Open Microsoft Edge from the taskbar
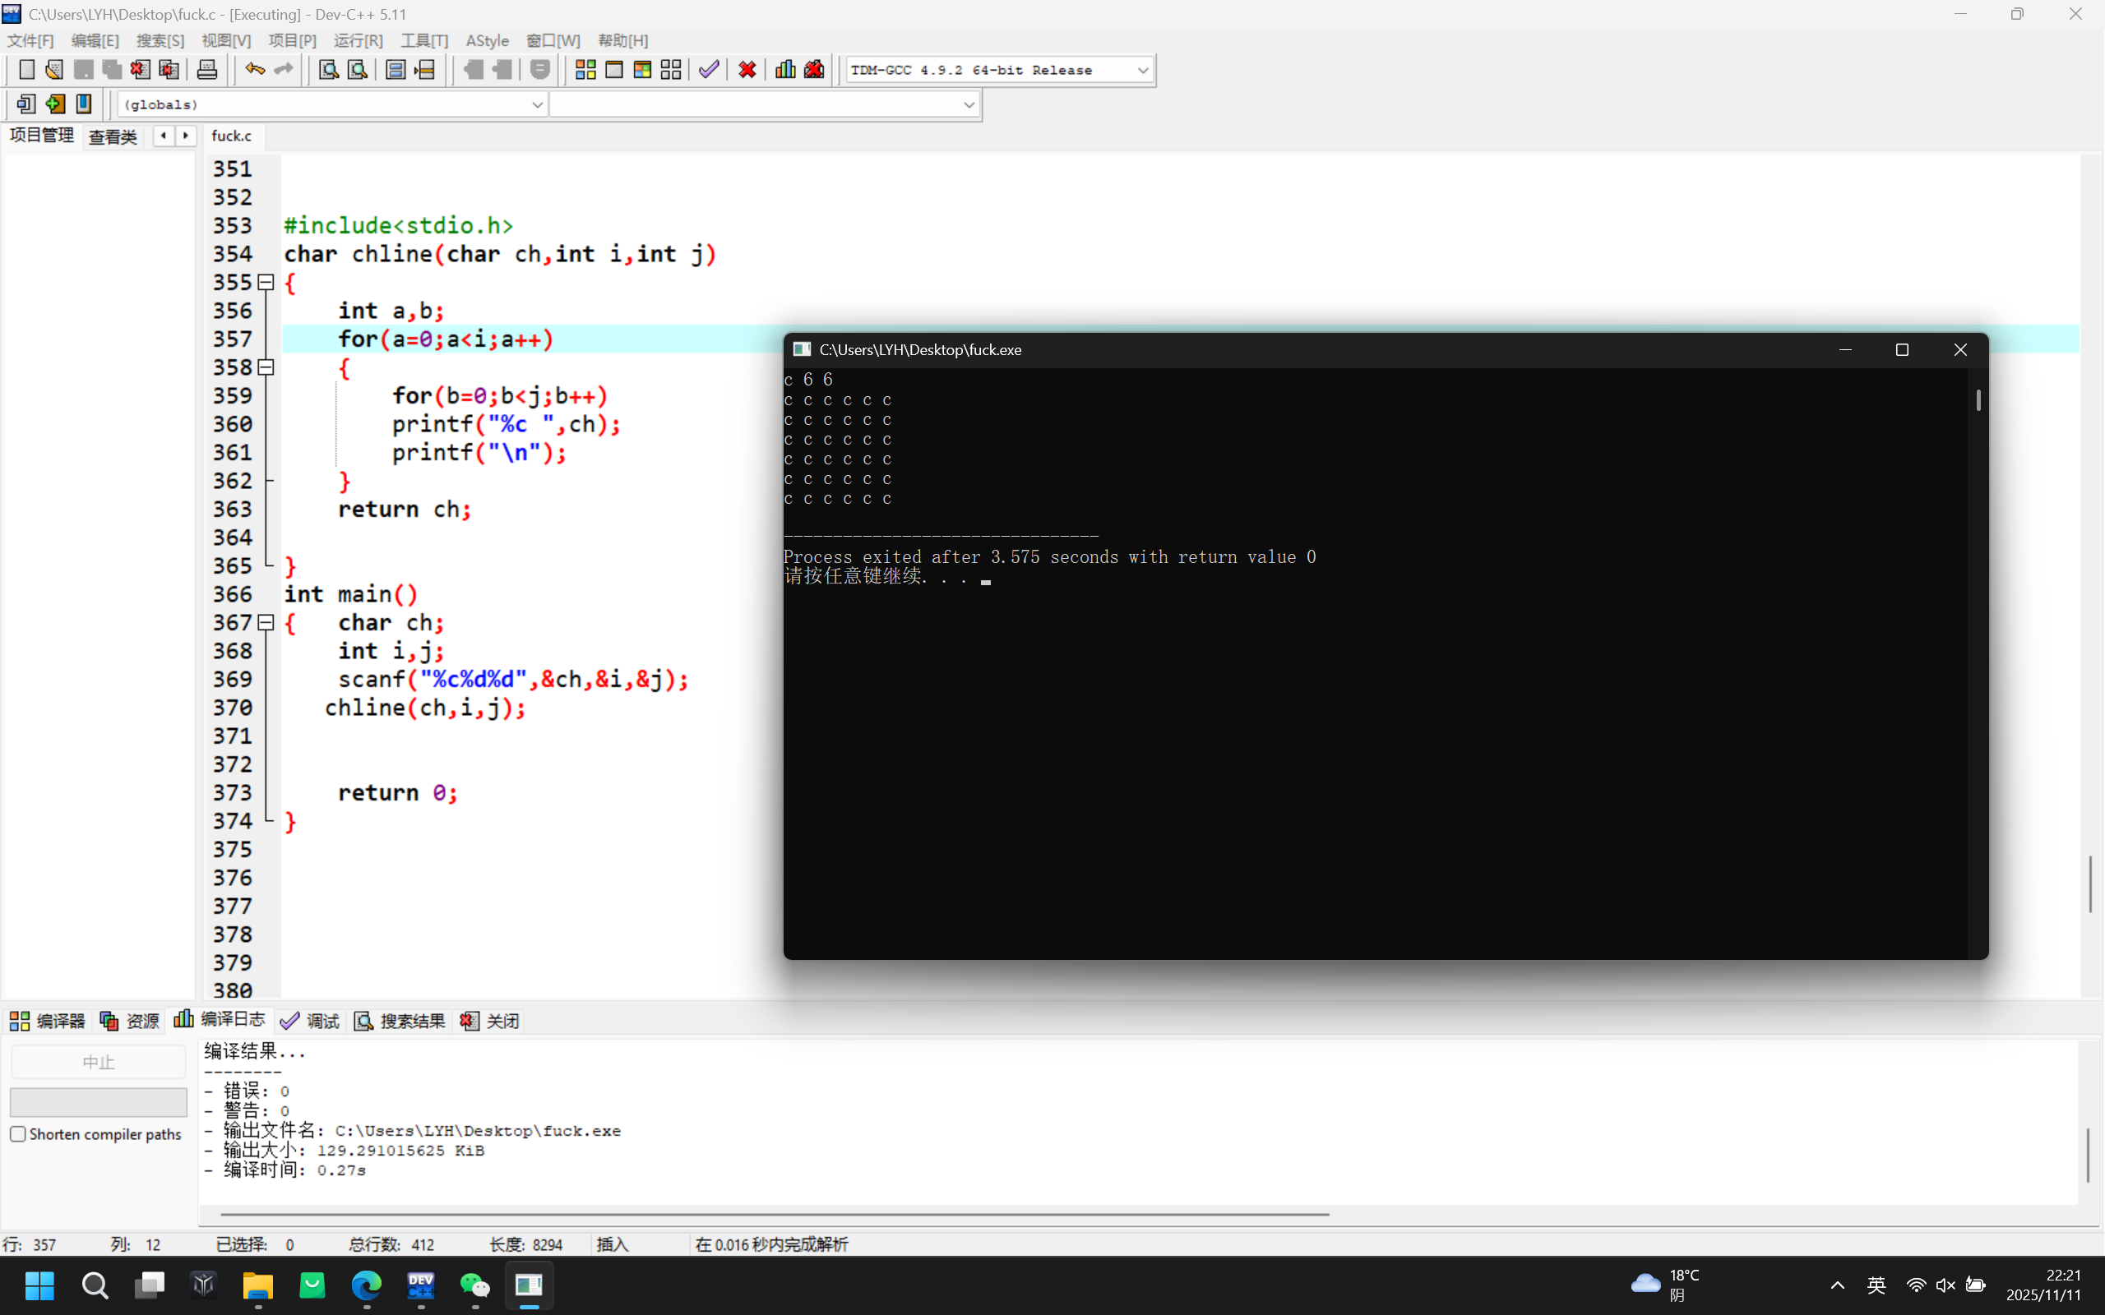 [366, 1285]
